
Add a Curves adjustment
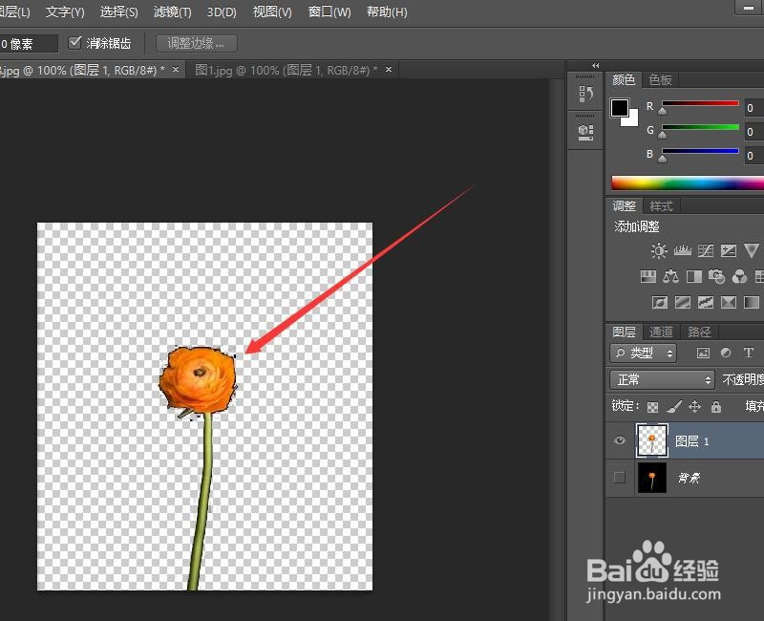pyautogui.click(x=706, y=251)
